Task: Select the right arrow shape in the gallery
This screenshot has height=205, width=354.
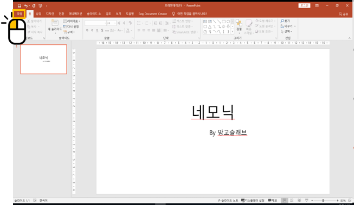Action: coord(223,27)
